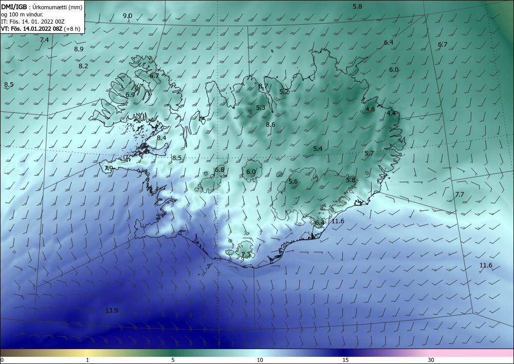Viewport: 514px width, 364px height.
Task: Click the 5.3 value label
Action: (x=261, y=107)
